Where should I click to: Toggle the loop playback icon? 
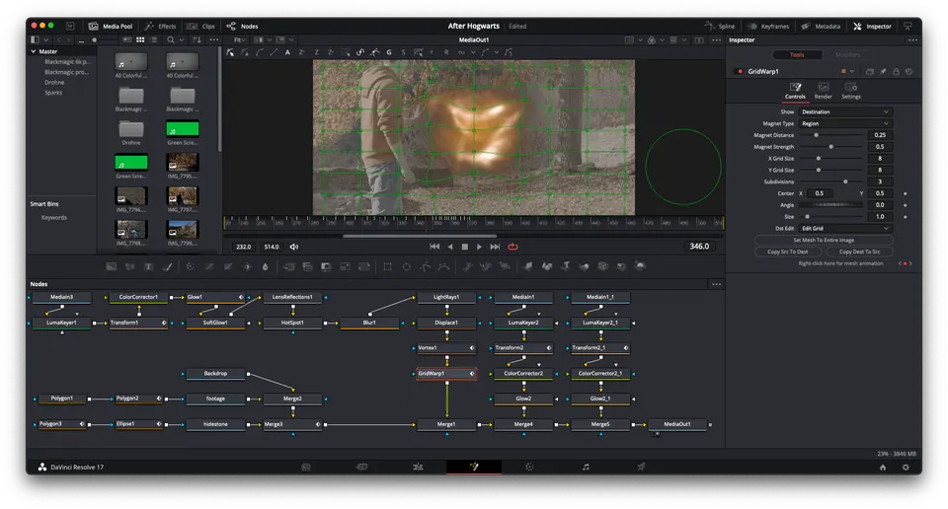coord(513,247)
